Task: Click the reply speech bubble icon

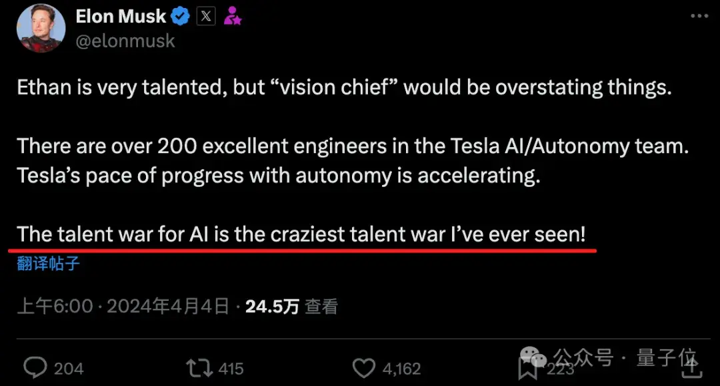Action: tap(35, 367)
